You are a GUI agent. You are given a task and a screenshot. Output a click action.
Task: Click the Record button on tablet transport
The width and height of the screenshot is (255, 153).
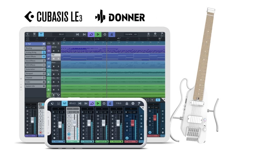pyautogui.click(x=105, y=34)
